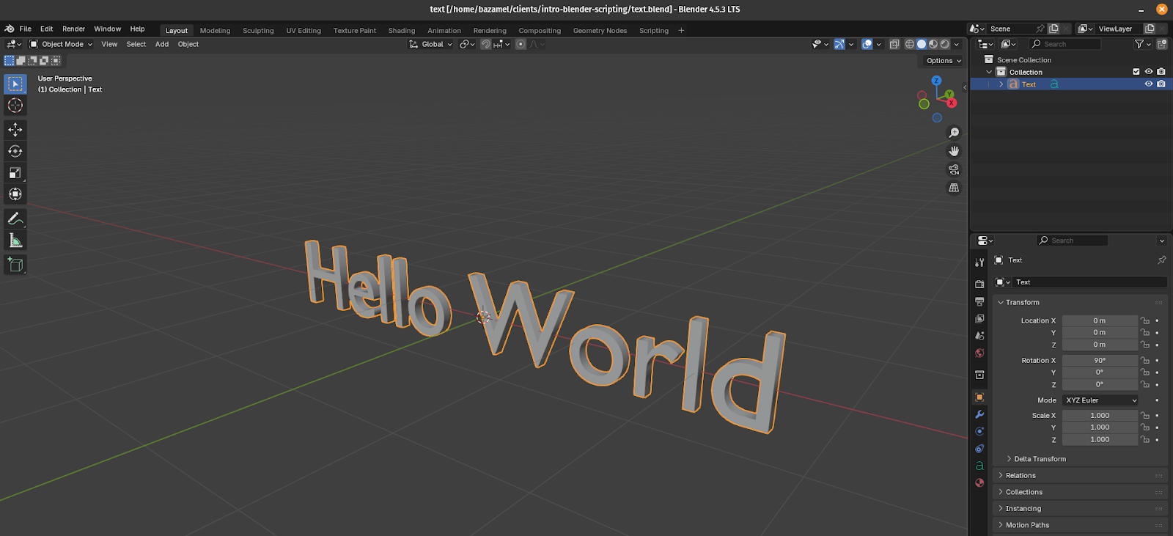Click the Scale X value slider field
Screen dimensions: 1173x536
pyautogui.click(x=1099, y=416)
